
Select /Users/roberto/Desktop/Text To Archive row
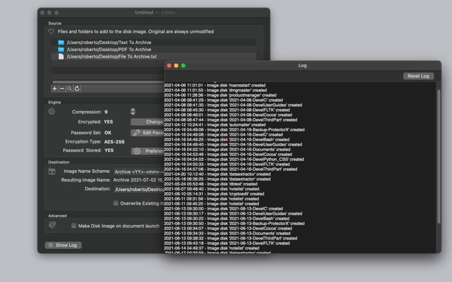pos(154,42)
